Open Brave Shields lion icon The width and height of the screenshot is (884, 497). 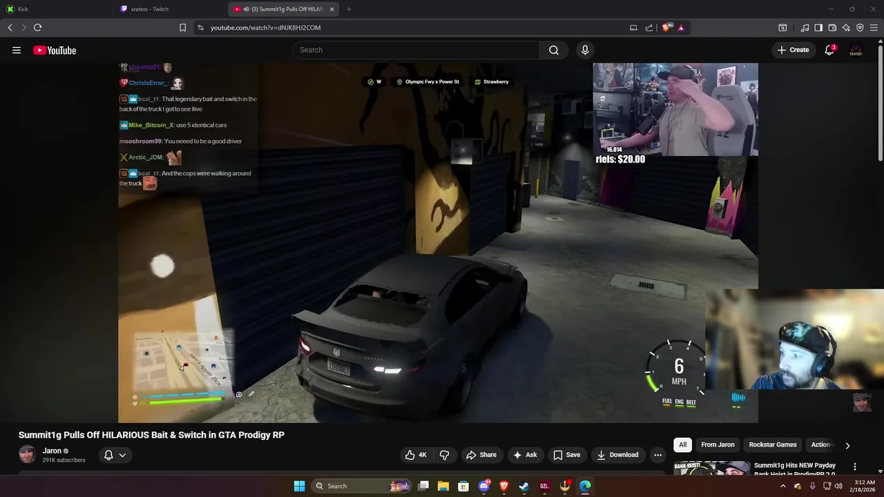tap(666, 28)
